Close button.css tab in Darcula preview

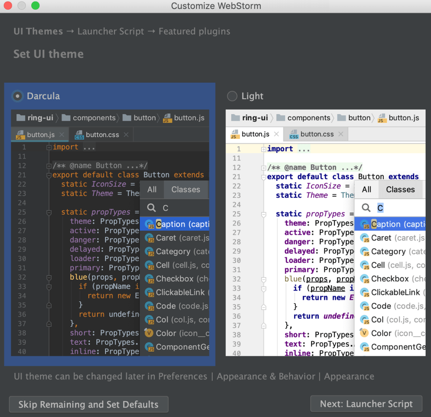pos(126,134)
